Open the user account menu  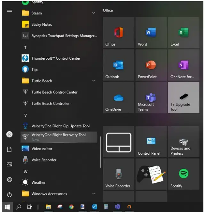(9, 134)
